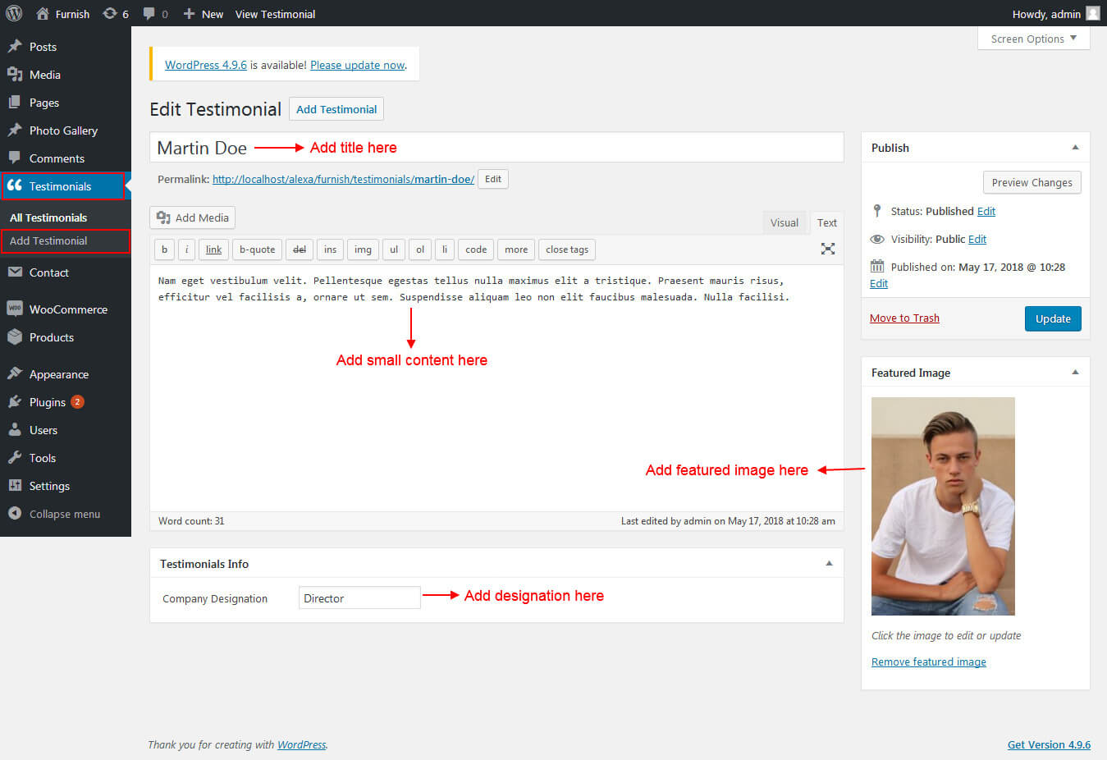Edit the Published status
Viewport: 1107px width, 760px height.
click(986, 211)
